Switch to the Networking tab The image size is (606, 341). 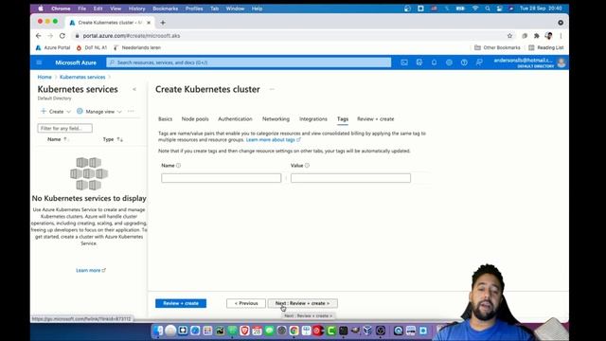point(276,119)
